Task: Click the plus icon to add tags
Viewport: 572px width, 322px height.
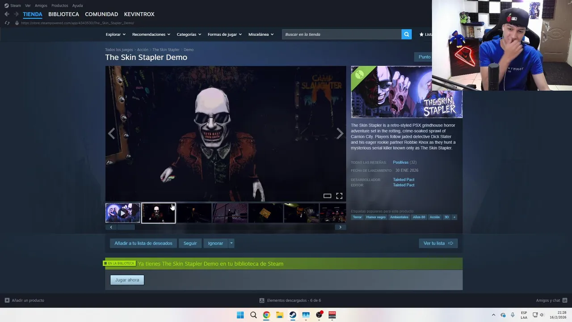Action: [454, 217]
